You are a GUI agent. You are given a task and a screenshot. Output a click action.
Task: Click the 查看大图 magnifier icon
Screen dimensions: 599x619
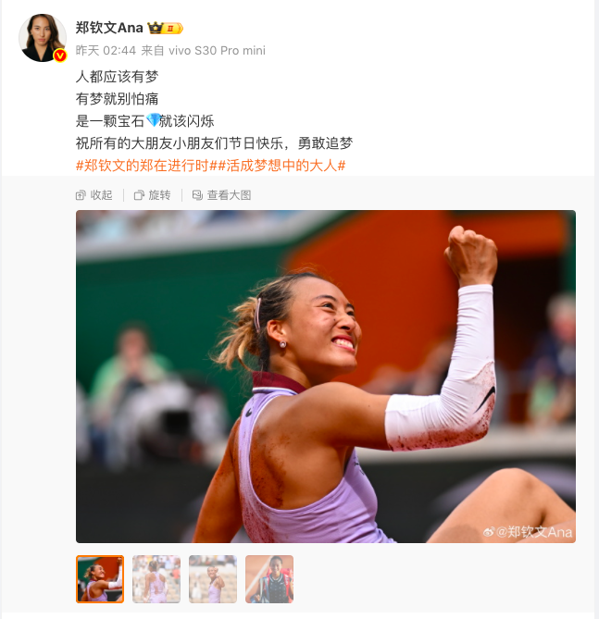click(197, 195)
